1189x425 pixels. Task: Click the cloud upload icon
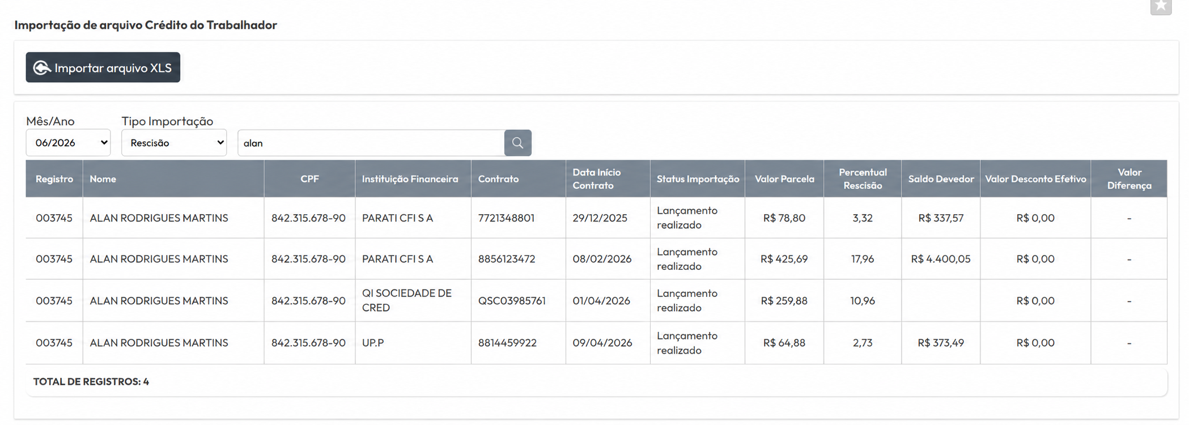point(41,68)
